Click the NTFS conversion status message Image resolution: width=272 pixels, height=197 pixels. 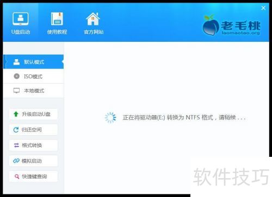[x=184, y=118]
